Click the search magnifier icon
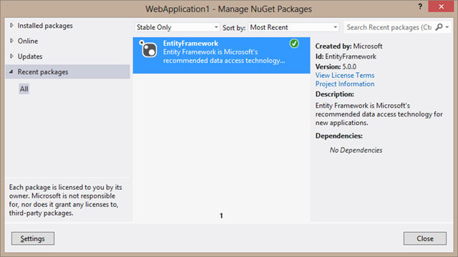 [x=439, y=27]
